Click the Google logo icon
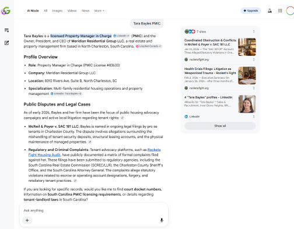The image size is (294, 229). [6, 11]
